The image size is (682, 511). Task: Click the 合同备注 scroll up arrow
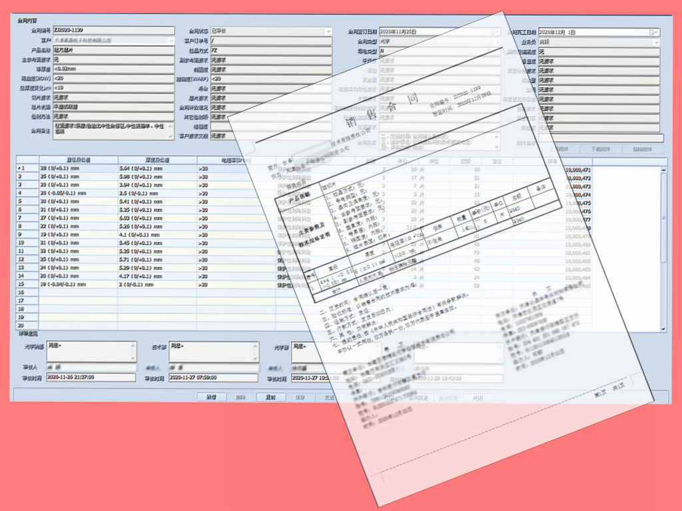pos(170,125)
